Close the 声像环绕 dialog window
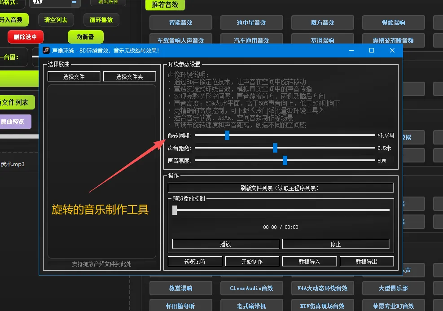 (x=392, y=50)
